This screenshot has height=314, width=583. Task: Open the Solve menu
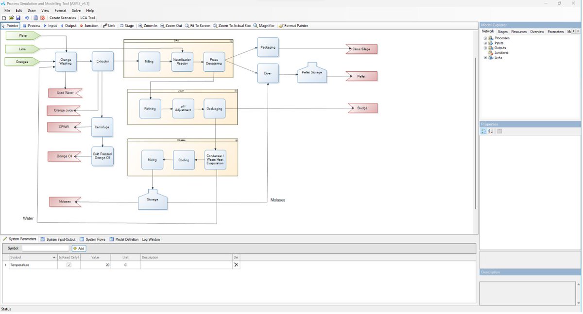click(x=76, y=10)
